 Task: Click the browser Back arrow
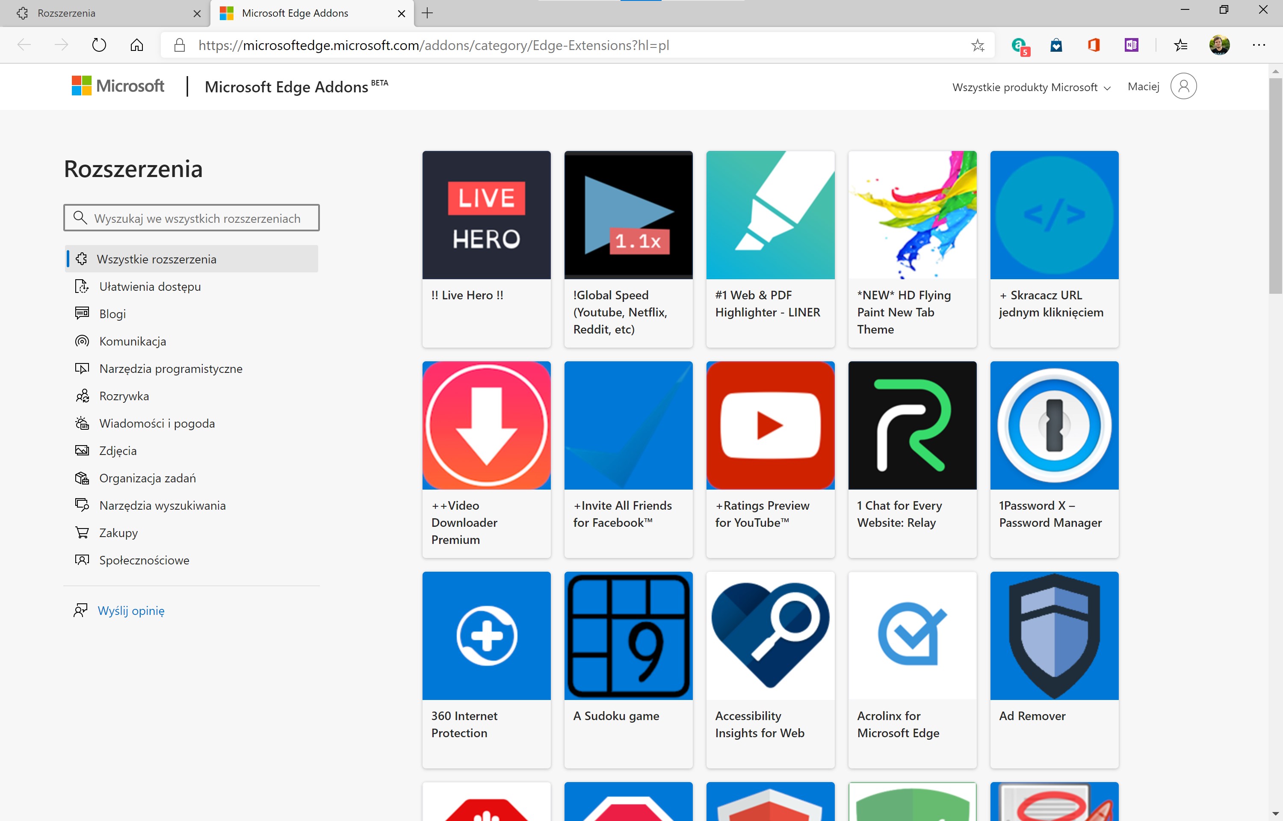[24, 45]
